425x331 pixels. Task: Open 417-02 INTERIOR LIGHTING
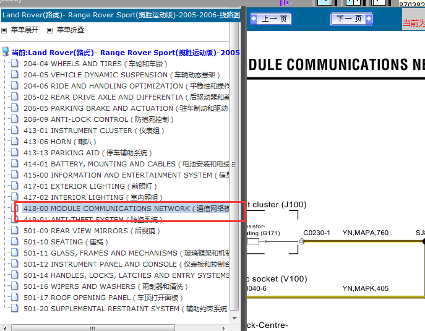93,197
